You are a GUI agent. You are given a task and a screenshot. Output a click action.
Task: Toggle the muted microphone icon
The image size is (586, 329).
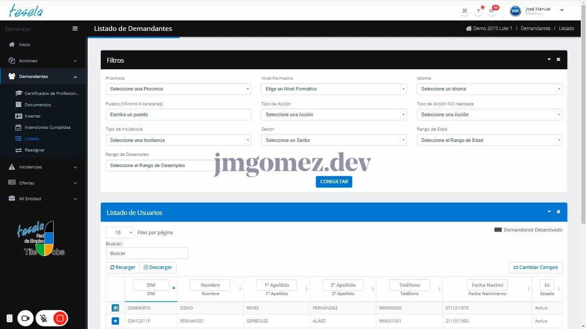(x=44, y=319)
